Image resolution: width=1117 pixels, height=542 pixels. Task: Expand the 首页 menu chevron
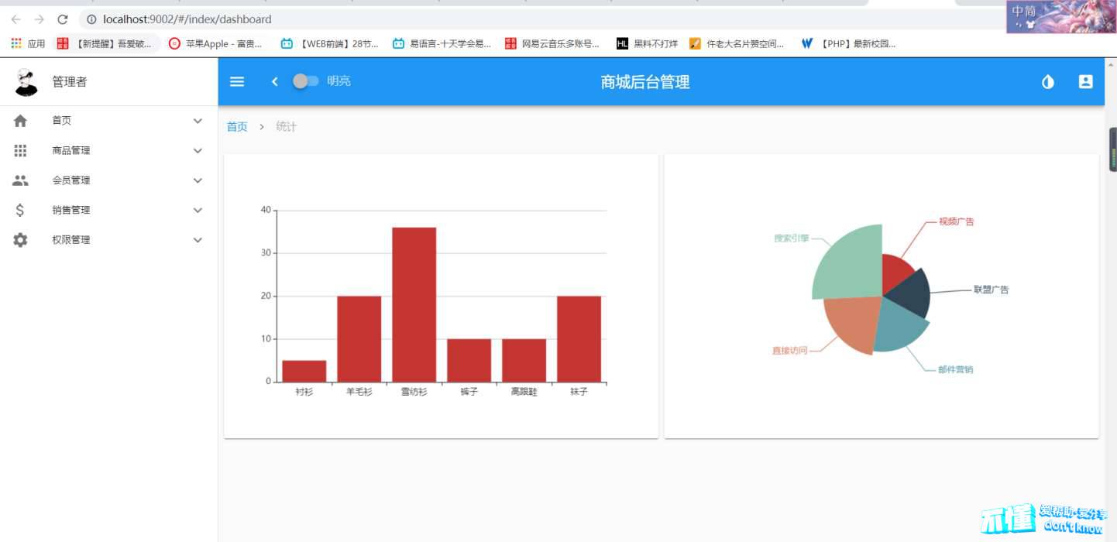[x=198, y=121]
